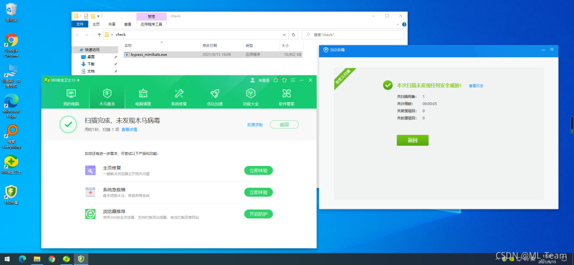The height and width of the screenshot is (265, 574).
Task: Open 系统修复 wrench icon
Action: (179, 94)
